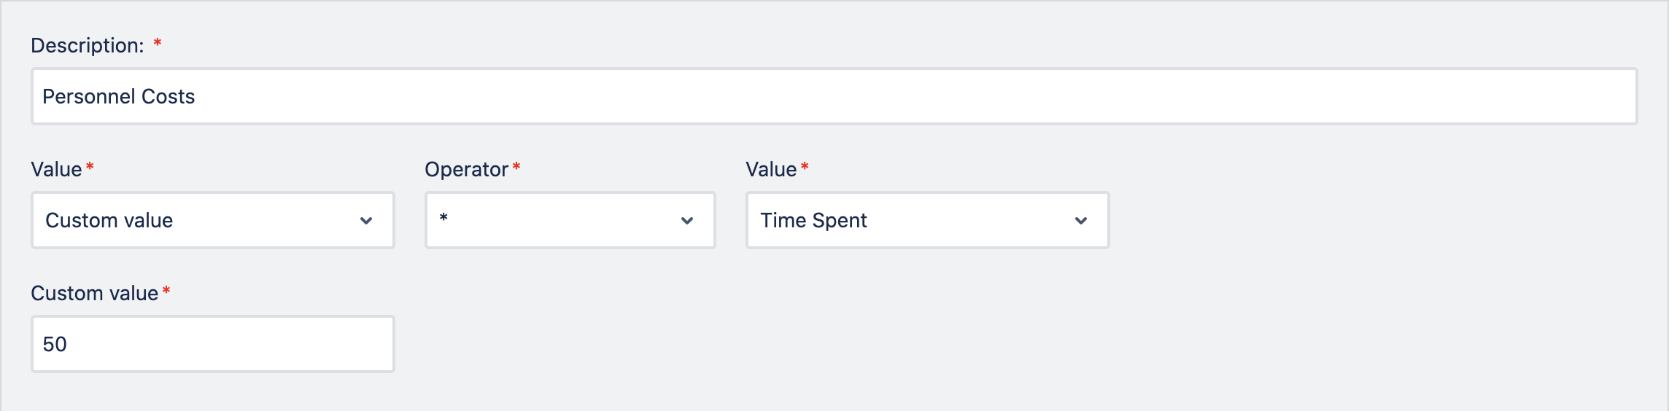This screenshot has width=1669, height=411.
Task: Click the "50" text in Custom value field
Action: coord(55,344)
